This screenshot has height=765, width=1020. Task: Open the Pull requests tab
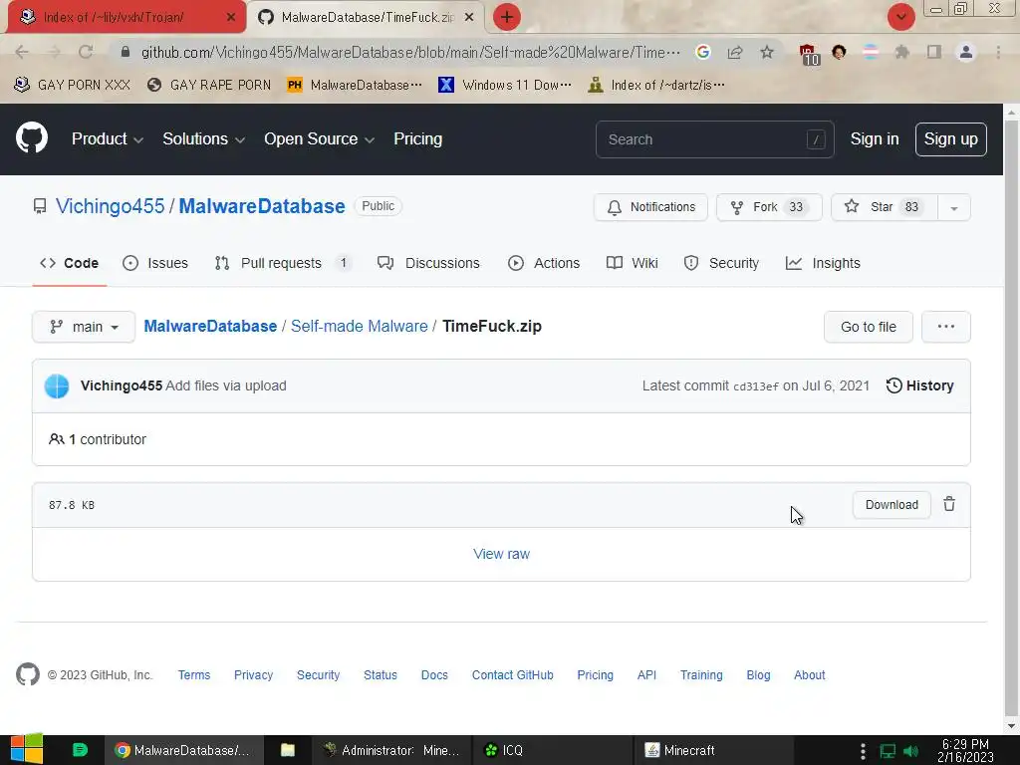pyautogui.click(x=282, y=263)
